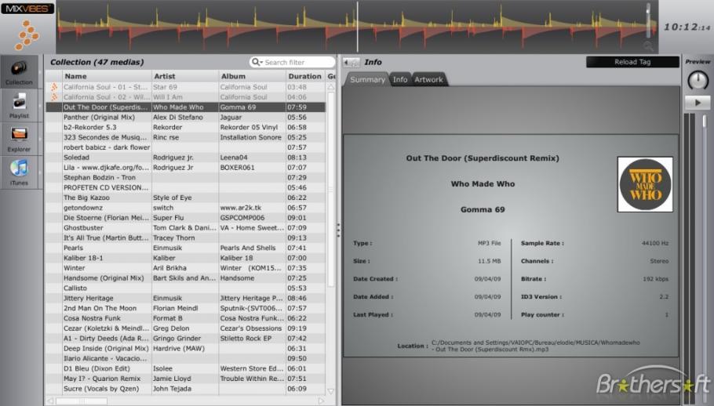Click the Info panel back arrow icon

(x=351, y=62)
